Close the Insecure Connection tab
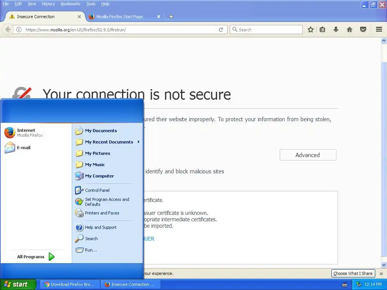 pyautogui.click(x=79, y=17)
